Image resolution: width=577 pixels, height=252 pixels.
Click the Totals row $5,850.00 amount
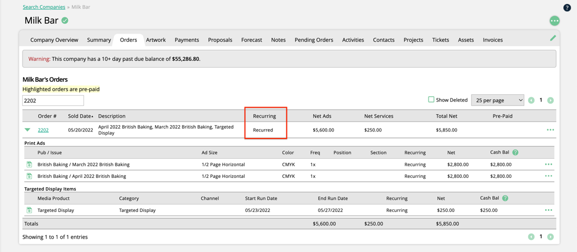(x=447, y=224)
